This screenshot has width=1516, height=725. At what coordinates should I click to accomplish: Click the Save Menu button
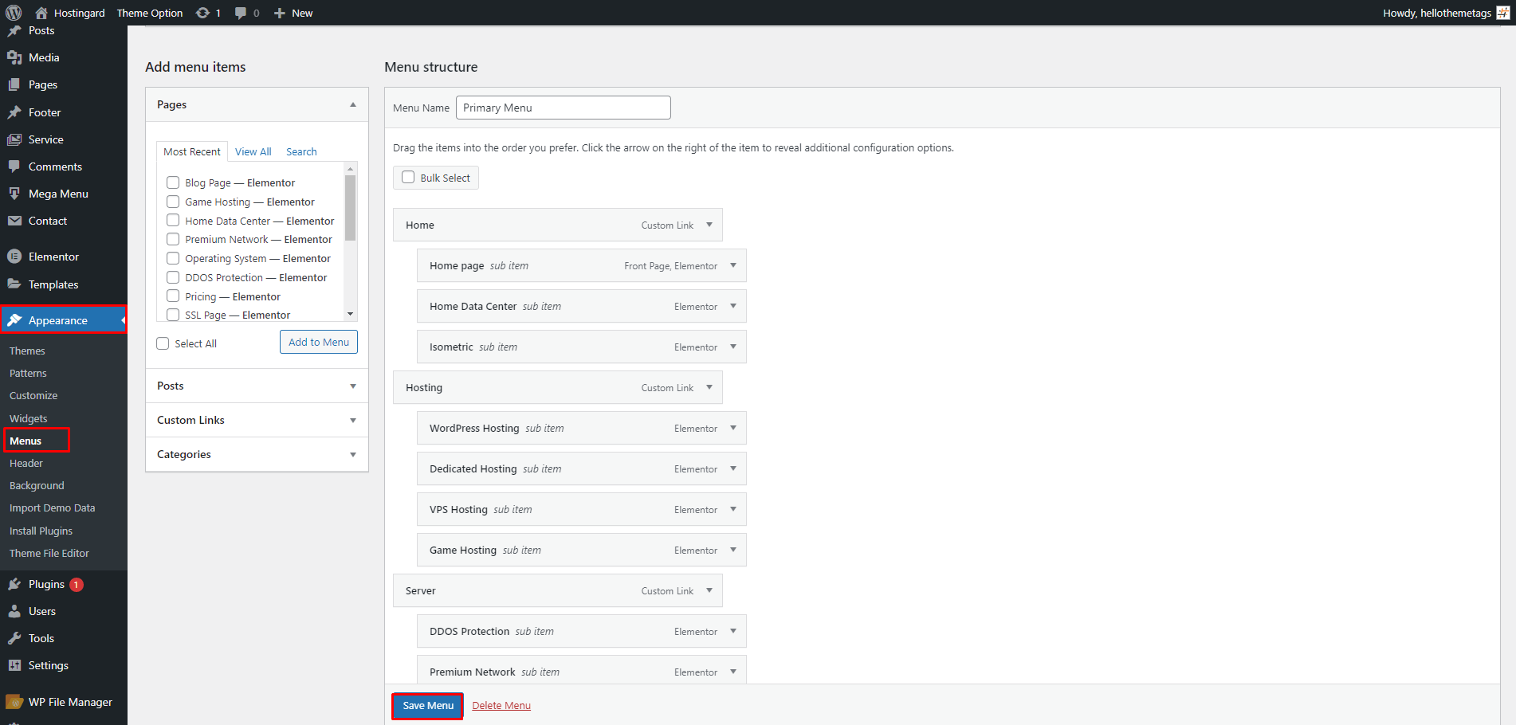[x=428, y=706]
